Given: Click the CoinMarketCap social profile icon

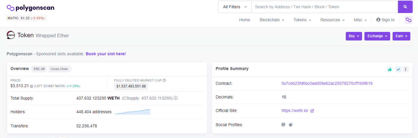Looking at the screenshot, I should [284, 124].
